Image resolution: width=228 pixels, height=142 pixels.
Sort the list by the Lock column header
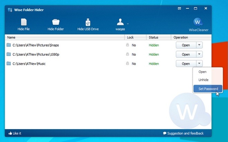click(135, 37)
